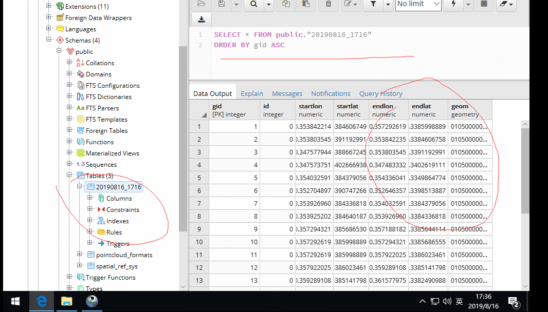Screen dimensions: 548x312
Task: Click the Delete trash can icon
Action: [328, 4]
